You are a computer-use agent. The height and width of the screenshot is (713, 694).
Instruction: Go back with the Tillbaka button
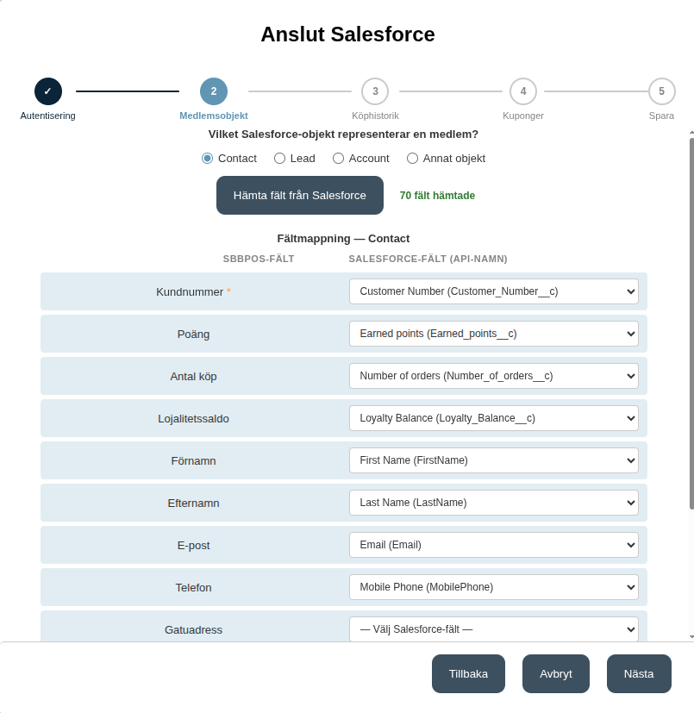coord(468,674)
